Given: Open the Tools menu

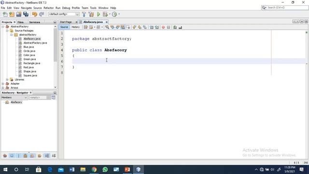Looking at the screenshot, I should (x=93, y=8).
